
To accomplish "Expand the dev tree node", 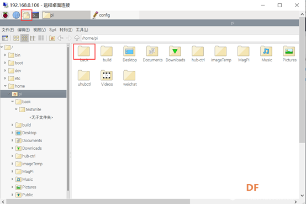I will (x=6, y=71).
